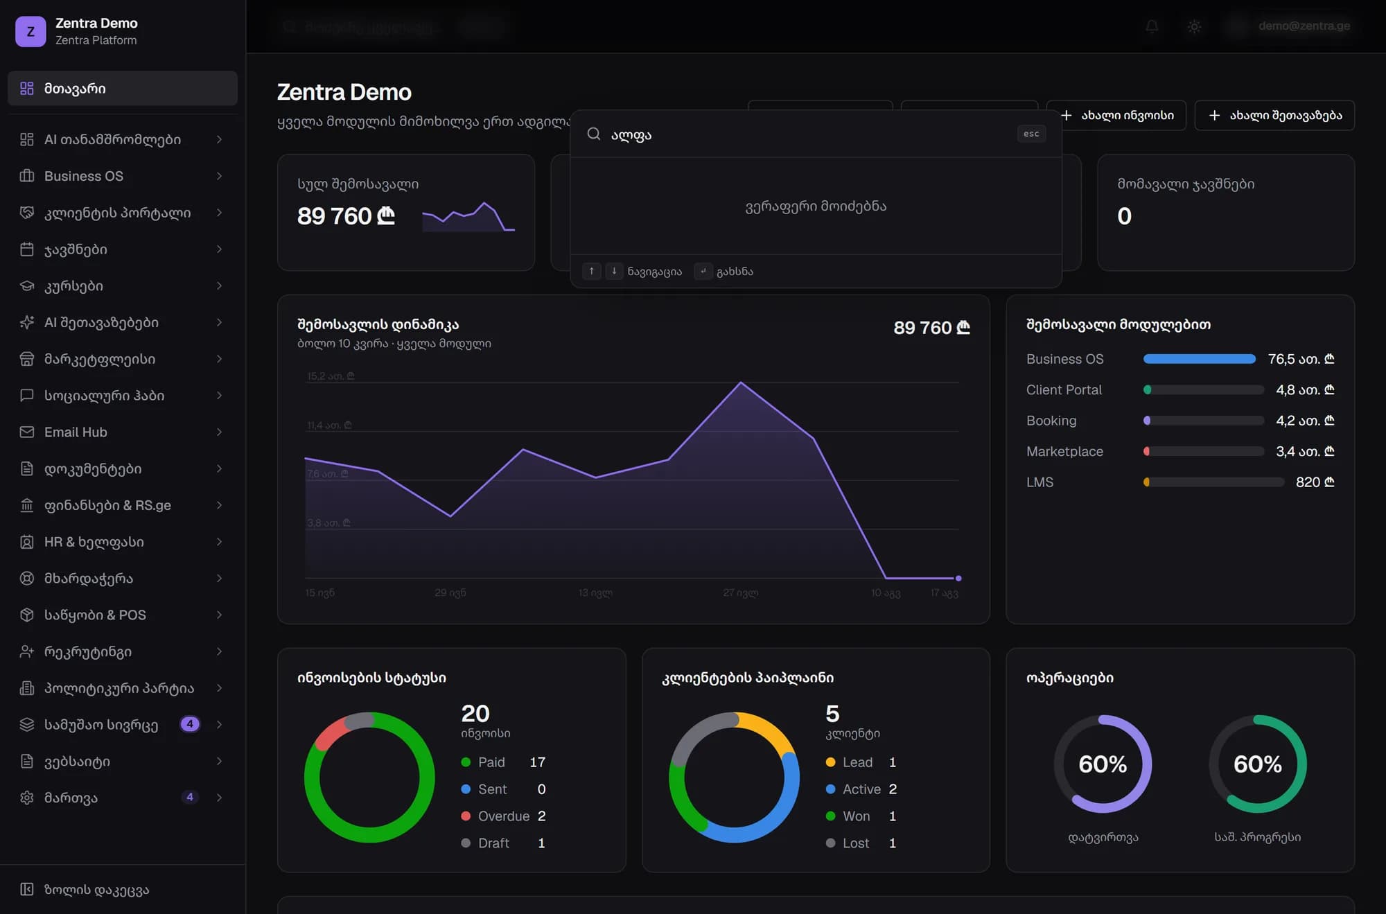
Task: Click the calendar icon beside ჯავშნები
Action: click(x=27, y=249)
